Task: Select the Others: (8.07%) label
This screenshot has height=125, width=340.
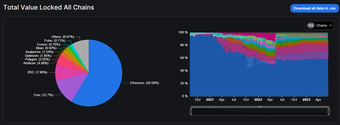Action: tap(63, 37)
